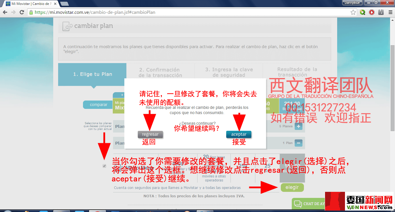Select step 2. Confirmación de la transacción
The width and height of the screenshot is (395, 212).
point(160,72)
